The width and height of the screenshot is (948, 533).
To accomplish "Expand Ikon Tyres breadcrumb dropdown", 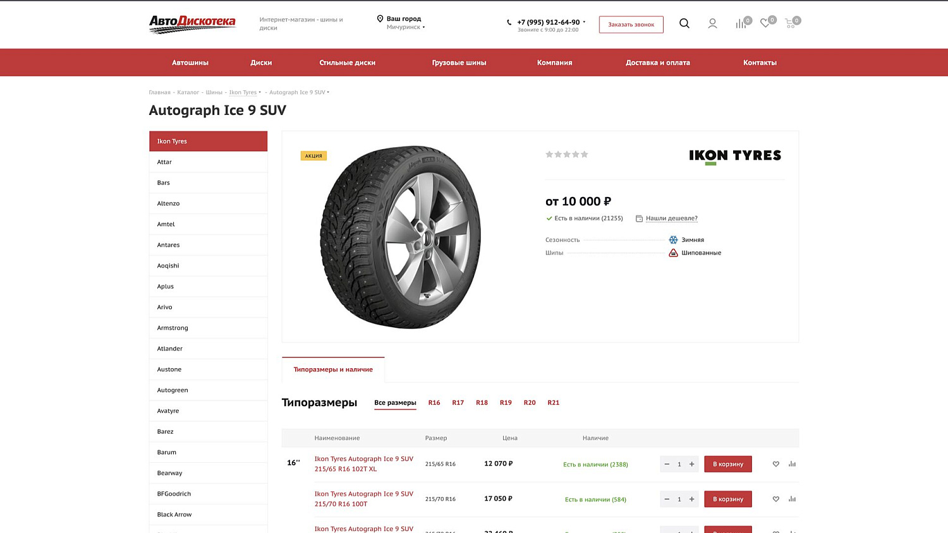I will (260, 92).
